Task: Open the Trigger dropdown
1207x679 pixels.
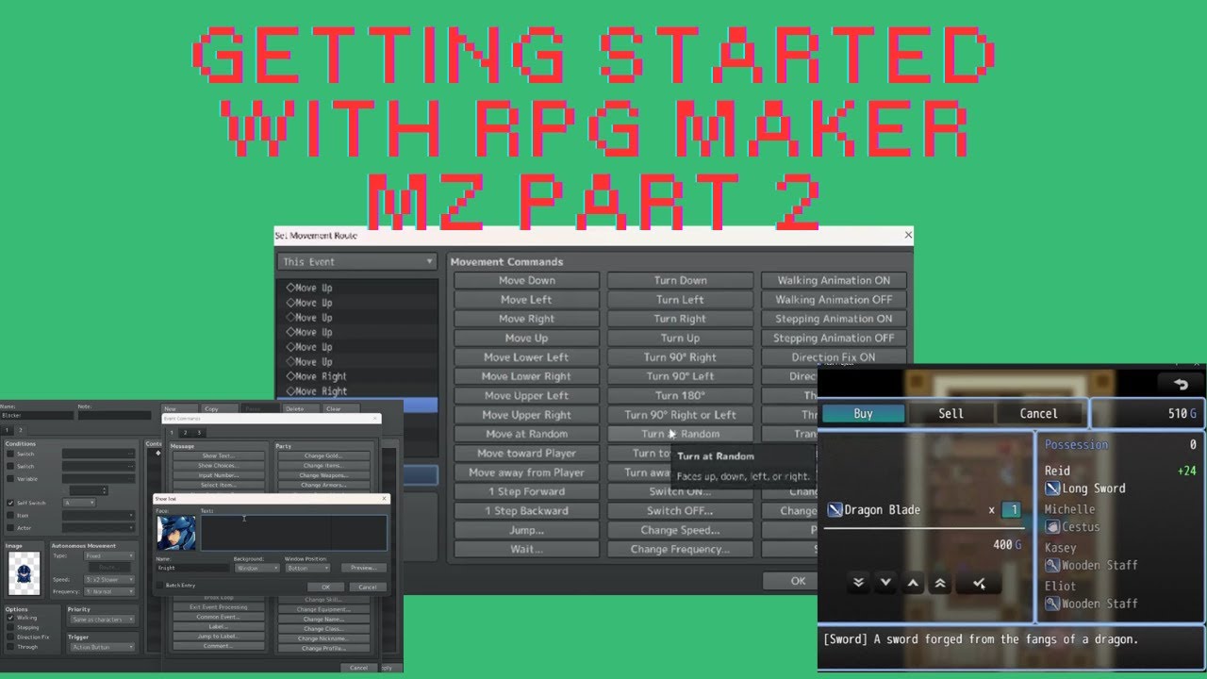Action: click(102, 647)
